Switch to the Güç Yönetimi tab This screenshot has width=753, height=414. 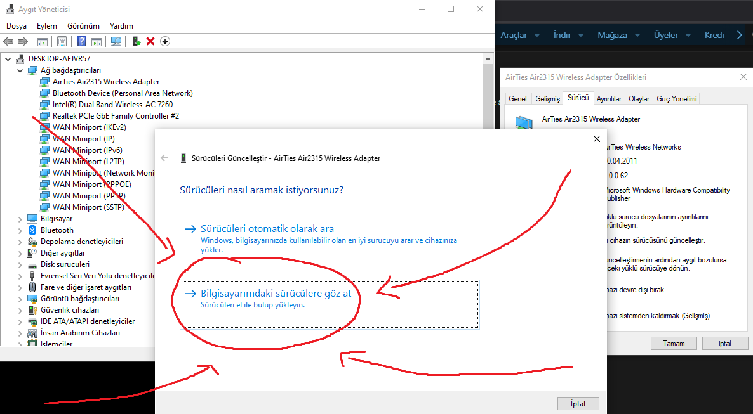click(x=677, y=99)
